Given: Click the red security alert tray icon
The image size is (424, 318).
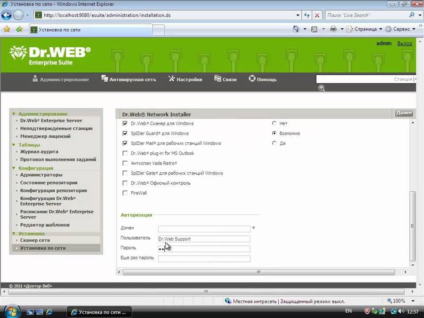Looking at the screenshot, I should [367, 311].
